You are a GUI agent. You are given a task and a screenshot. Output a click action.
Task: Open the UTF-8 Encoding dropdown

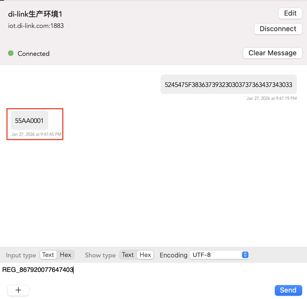[219, 255]
